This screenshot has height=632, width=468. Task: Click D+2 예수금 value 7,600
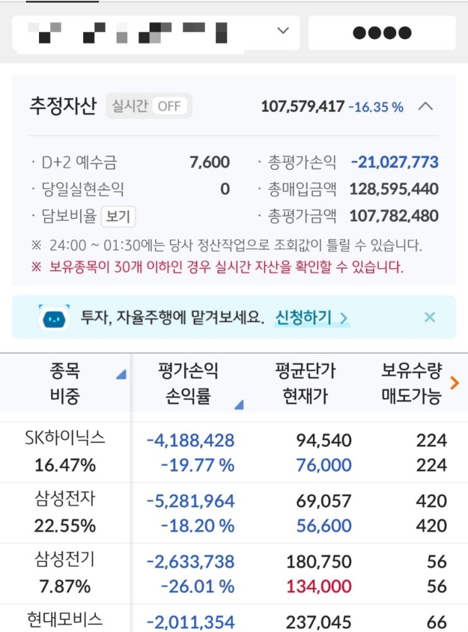point(209,162)
